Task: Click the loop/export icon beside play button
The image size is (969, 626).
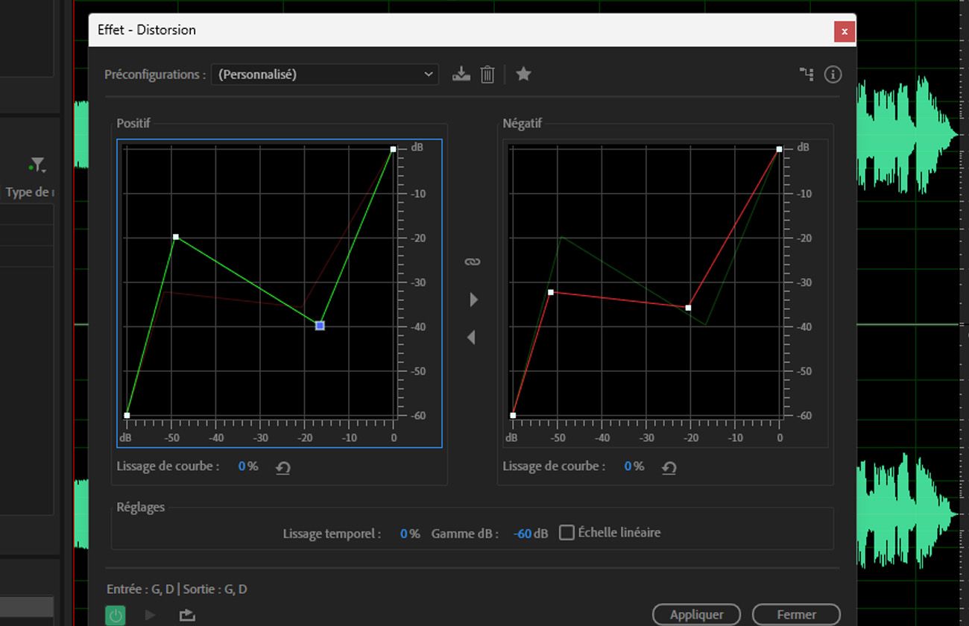Action: [187, 615]
